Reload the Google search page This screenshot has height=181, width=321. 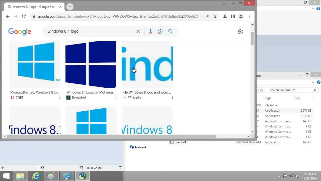pyautogui.click(x=24, y=16)
